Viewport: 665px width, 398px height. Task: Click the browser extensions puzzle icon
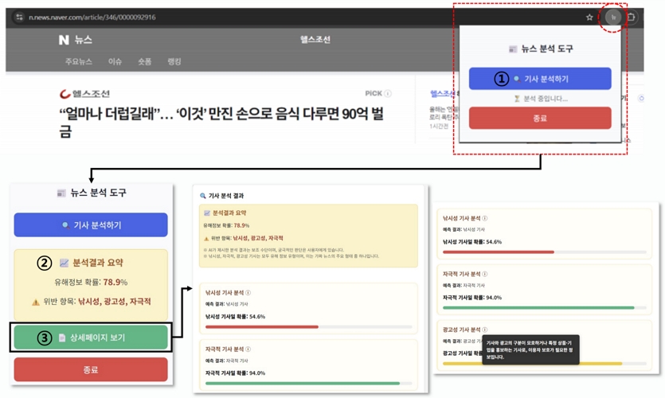tap(631, 17)
